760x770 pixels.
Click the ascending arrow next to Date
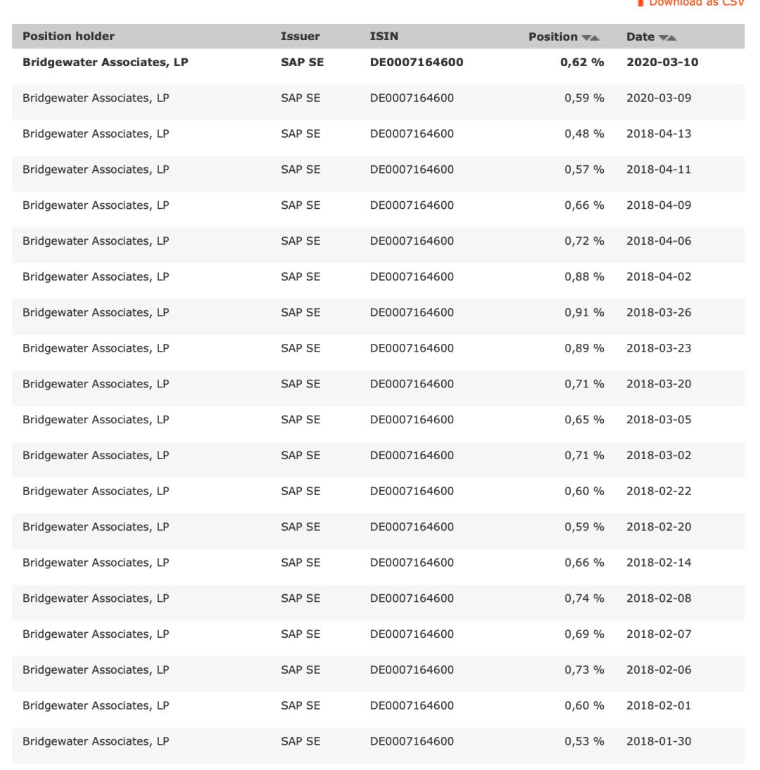tap(672, 37)
